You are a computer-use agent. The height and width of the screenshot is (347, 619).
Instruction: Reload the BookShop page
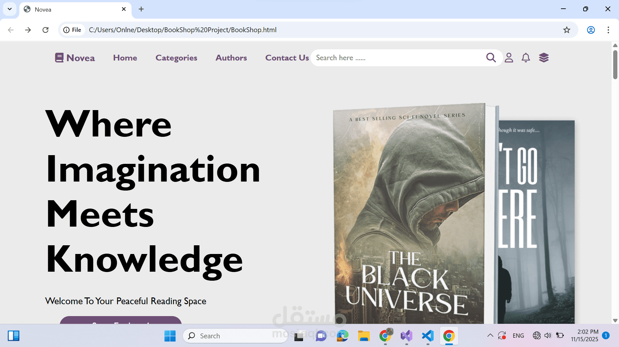pyautogui.click(x=45, y=30)
